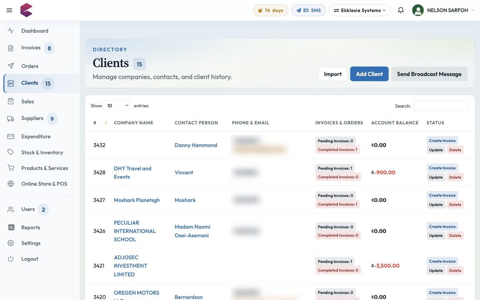This screenshot has width=480, height=300.
Task: Open Reports menu item
Action: 31,227
